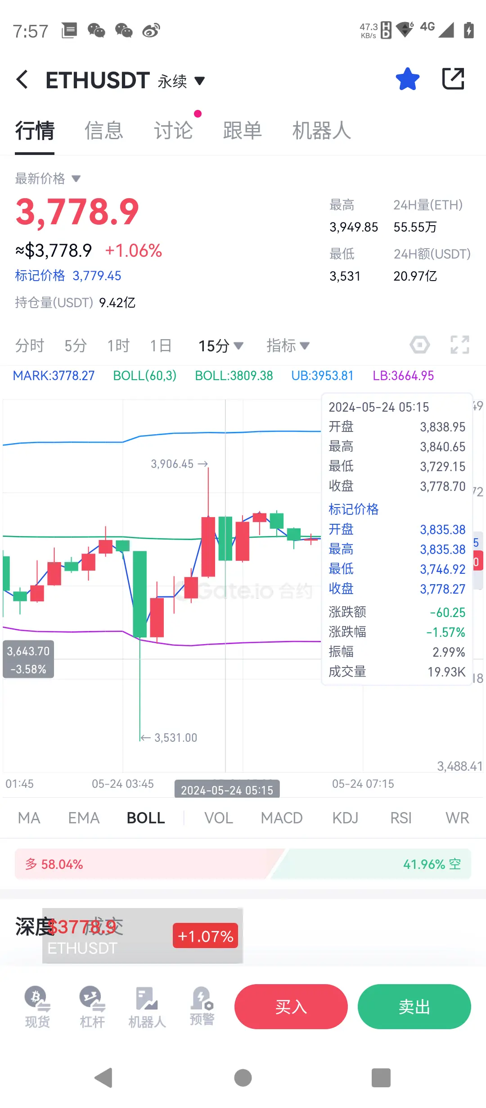
Task: Tap the red 买入 button
Action: pos(291,1007)
